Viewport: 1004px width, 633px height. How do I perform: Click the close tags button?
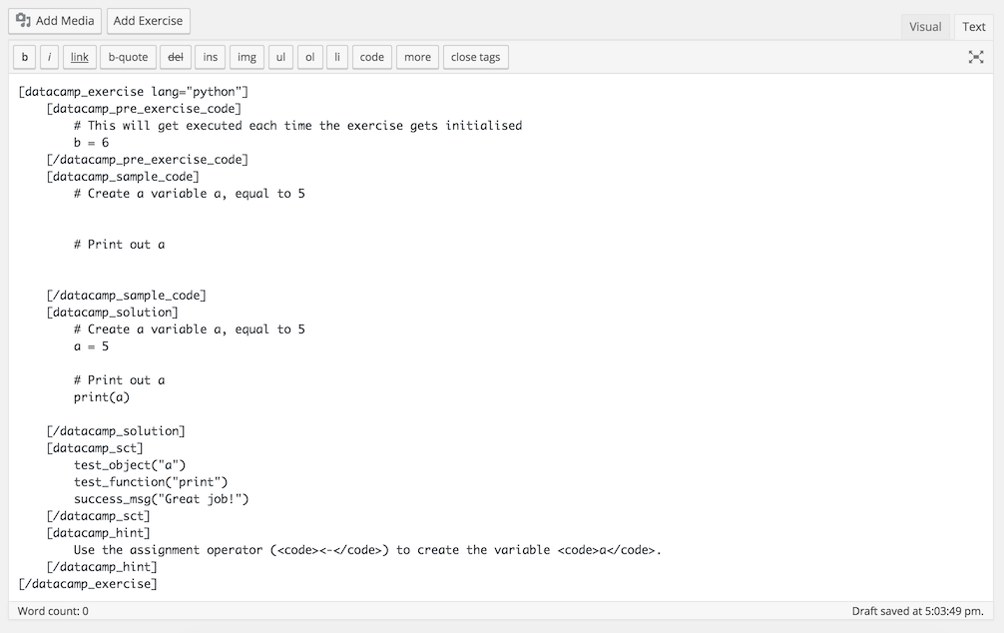click(476, 57)
